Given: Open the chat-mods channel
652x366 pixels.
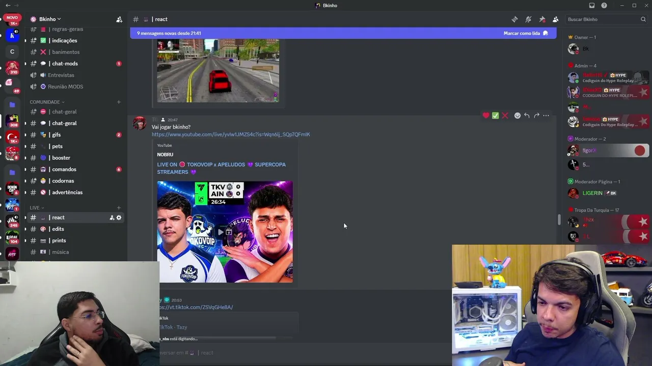Looking at the screenshot, I should click(x=75, y=64).
